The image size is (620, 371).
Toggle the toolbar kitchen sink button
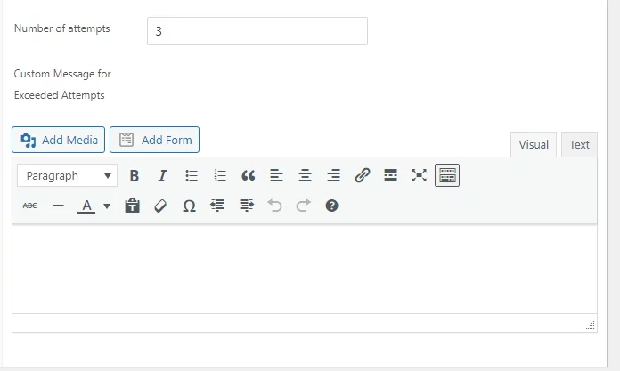447,175
